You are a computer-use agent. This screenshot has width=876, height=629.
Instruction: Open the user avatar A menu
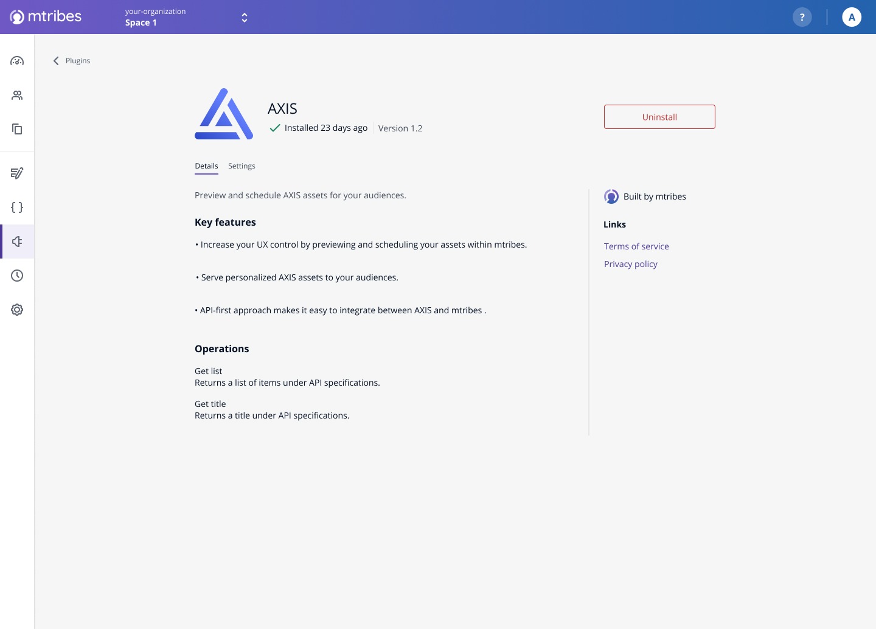[852, 17]
